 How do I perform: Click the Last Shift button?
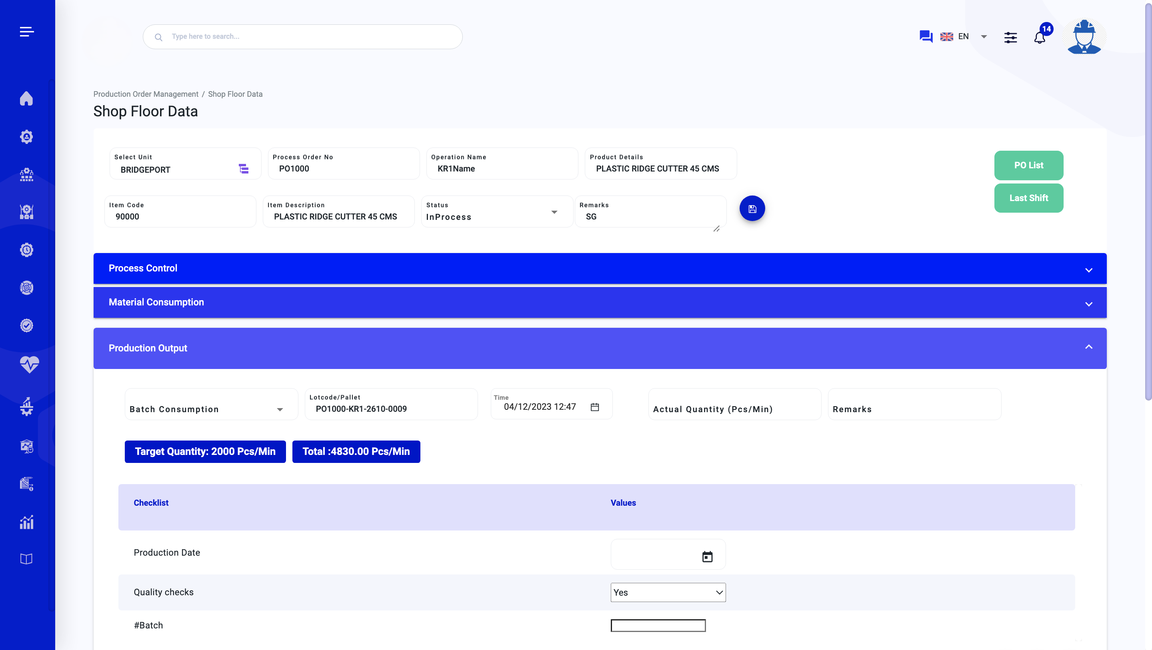(x=1028, y=198)
